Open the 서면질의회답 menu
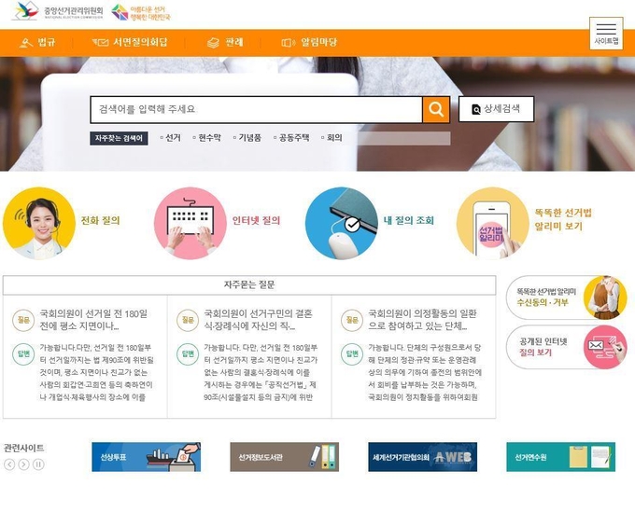Screen dimensions: 635x512 click(131, 42)
